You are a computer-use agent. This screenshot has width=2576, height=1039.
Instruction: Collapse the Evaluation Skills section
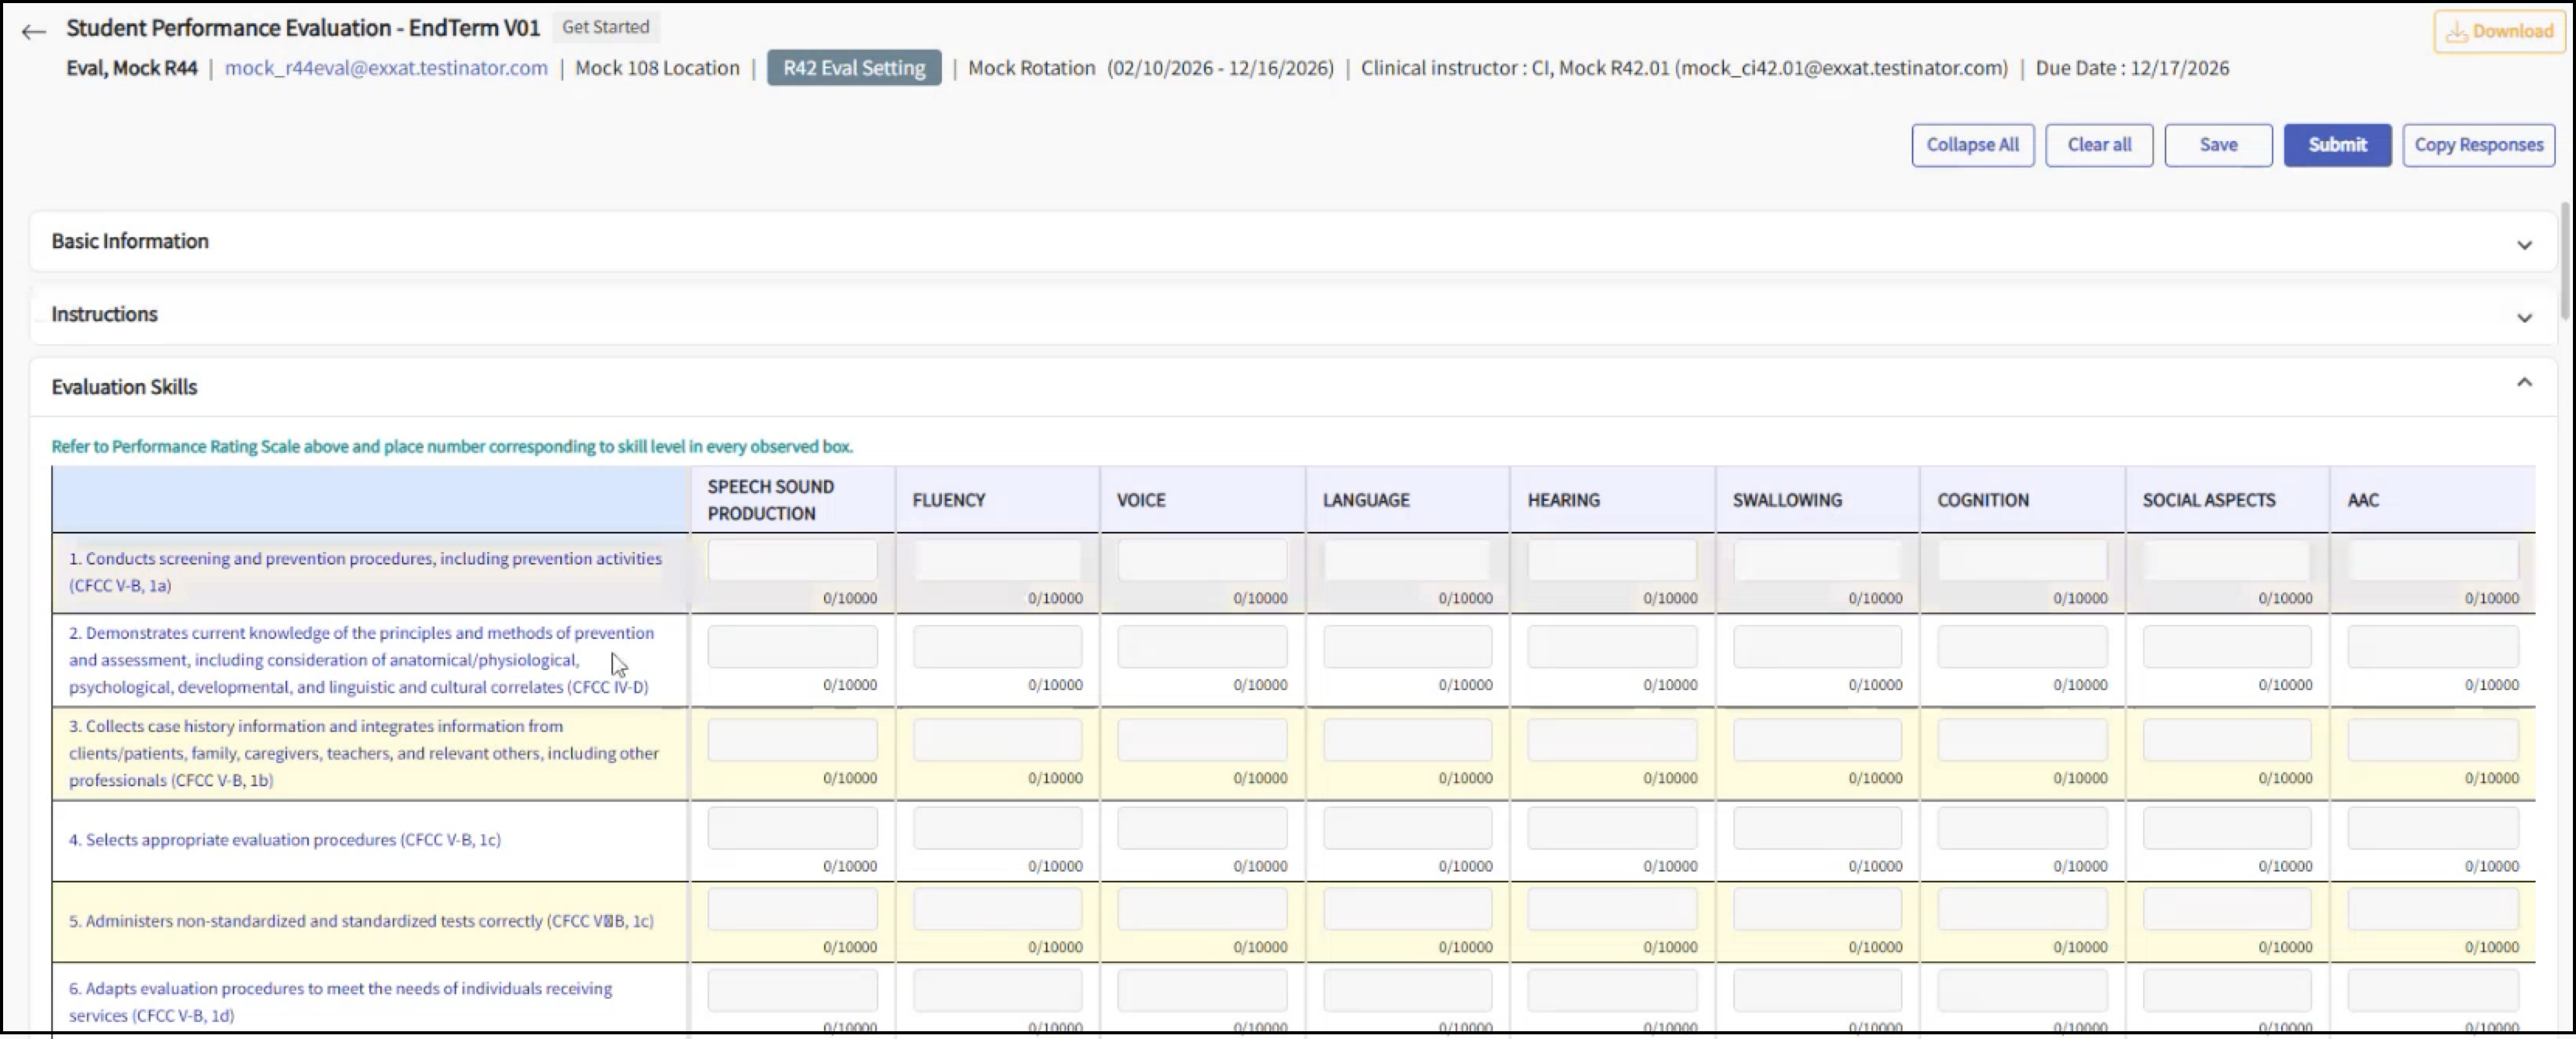tap(2523, 382)
